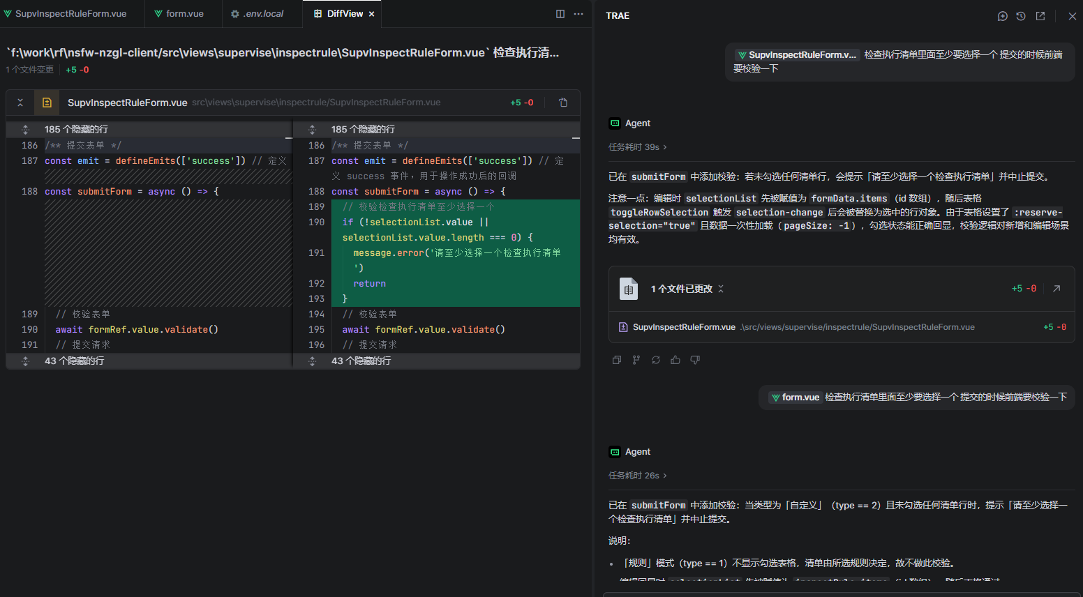The height and width of the screenshot is (597, 1083).
Task: Open the chat history clock icon
Action: [x=1021, y=16]
